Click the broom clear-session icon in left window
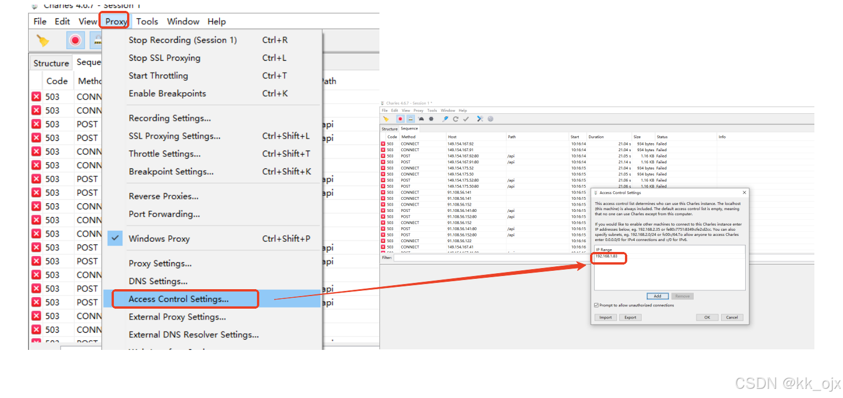Image resolution: width=843 pixels, height=398 pixels. coord(43,40)
